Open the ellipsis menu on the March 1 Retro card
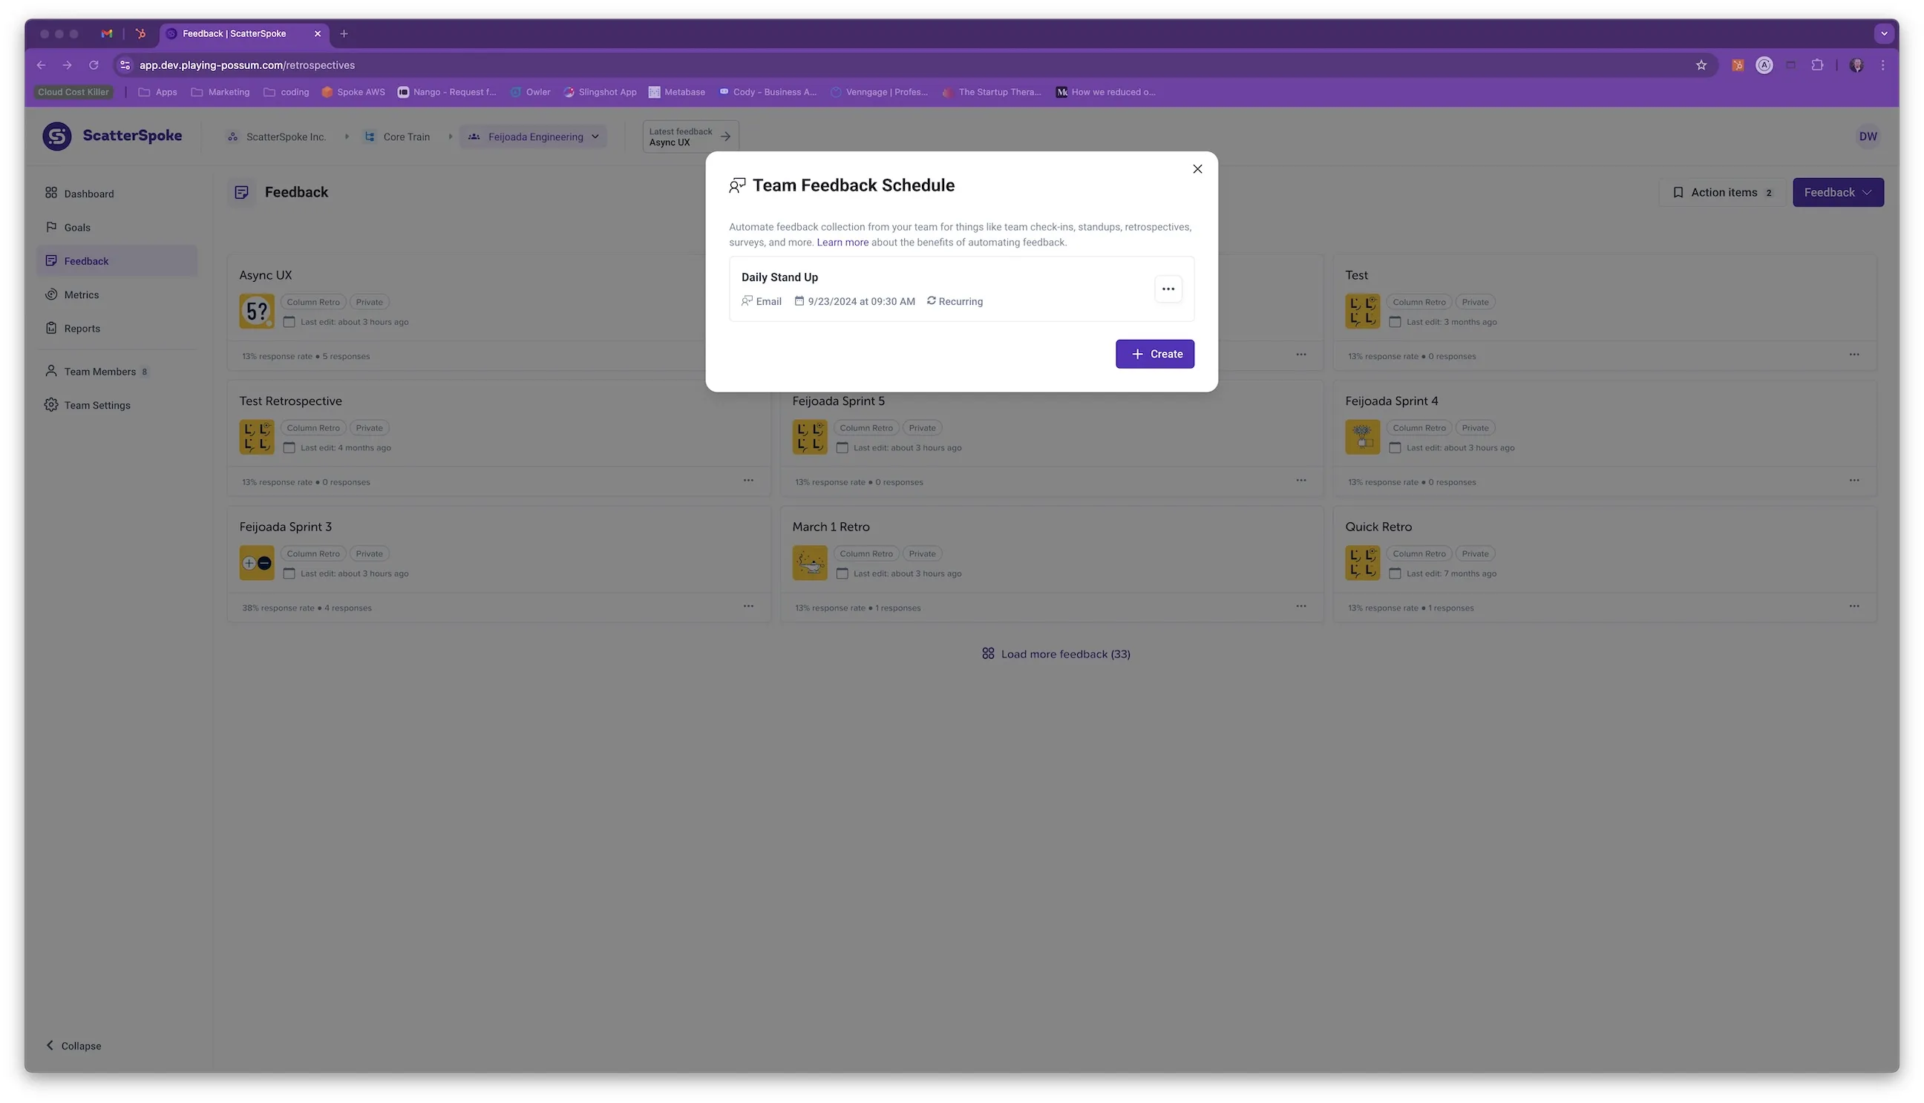1924x1103 pixels. [1301, 605]
